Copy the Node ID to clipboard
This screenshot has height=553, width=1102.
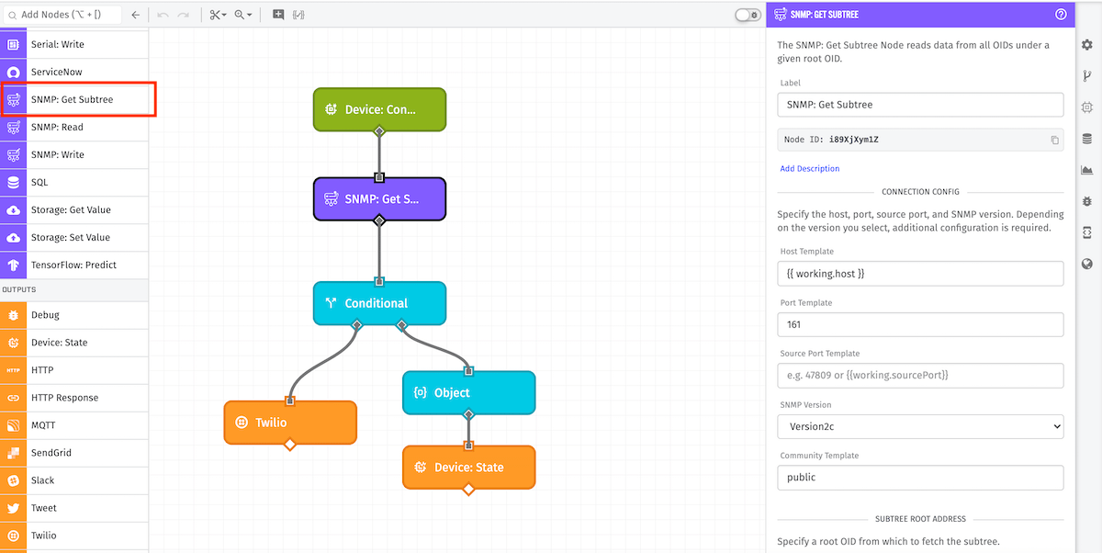pyautogui.click(x=1055, y=140)
